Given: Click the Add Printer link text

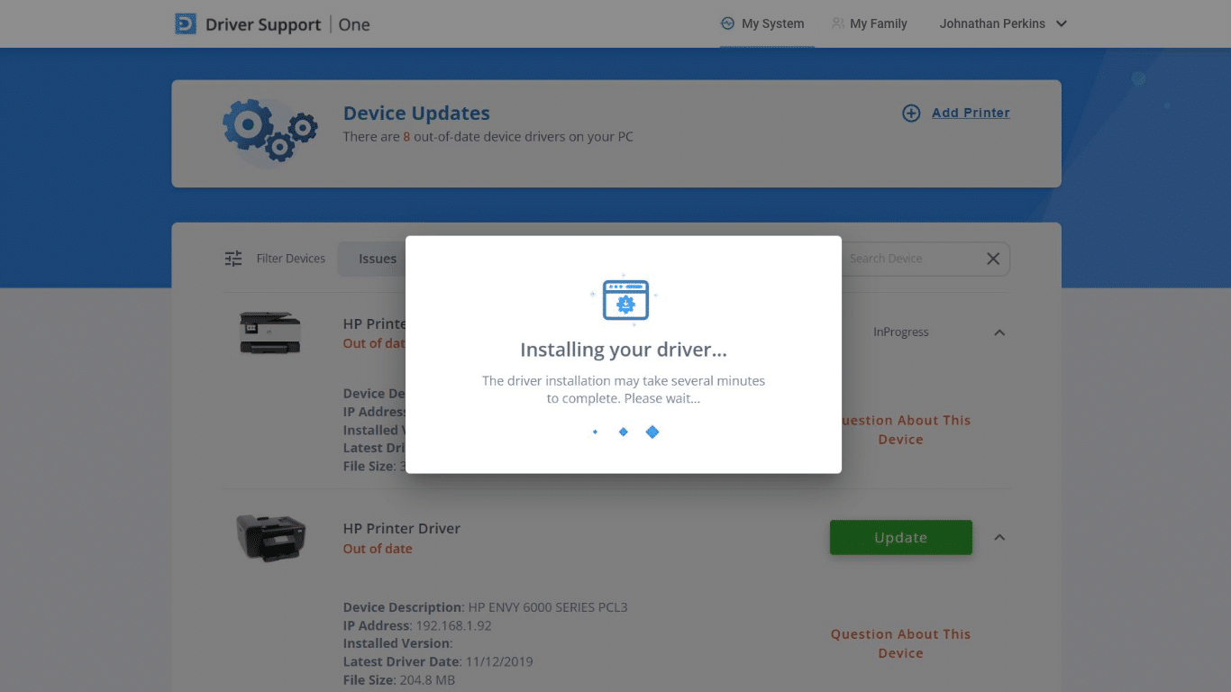Looking at the screenshot, I should 971,113.
